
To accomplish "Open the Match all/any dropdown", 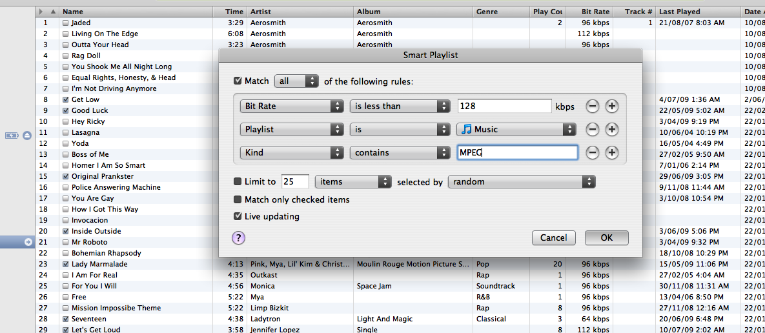I will point(296,81).
